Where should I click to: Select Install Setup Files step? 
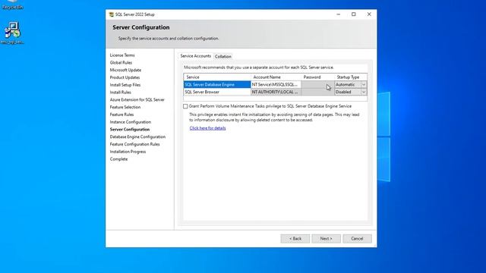(x=125, y=85)
